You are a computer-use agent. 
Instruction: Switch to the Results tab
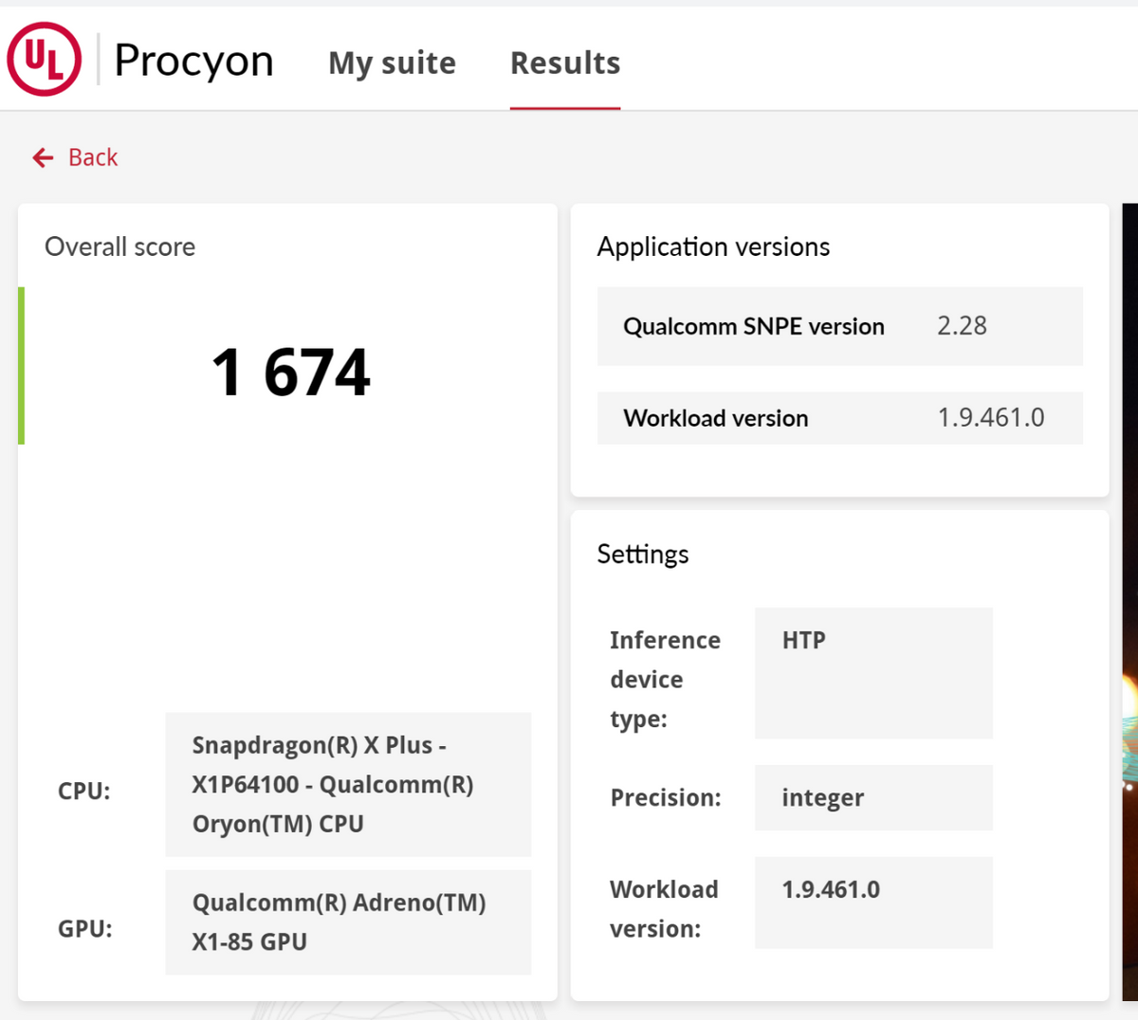point(565,63)
